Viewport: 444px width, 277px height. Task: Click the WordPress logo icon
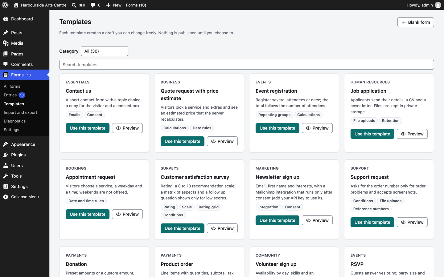tap(5, 5)
